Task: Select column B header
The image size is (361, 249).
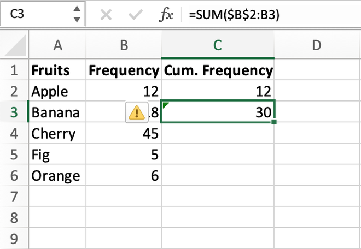Action: 124,46
